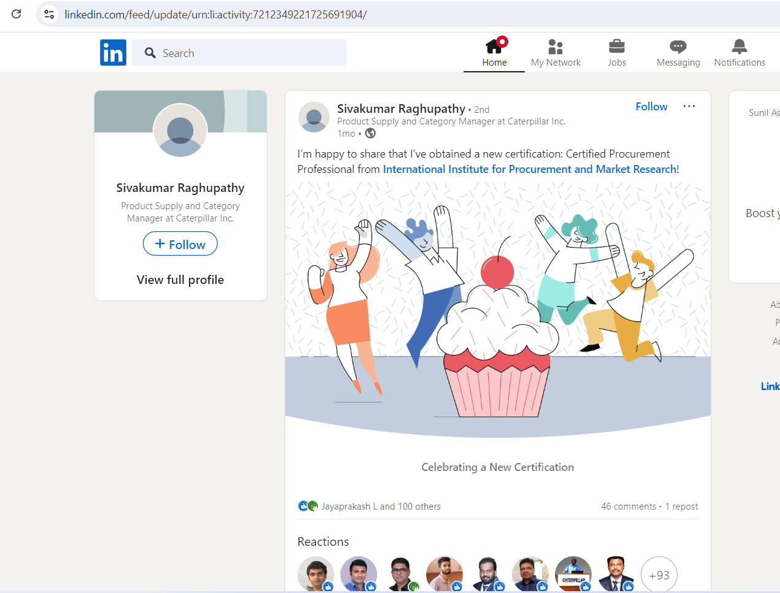Click the celebrate clapping reaction icon
This screenshot has width=780, height=593.
(313, 506)
